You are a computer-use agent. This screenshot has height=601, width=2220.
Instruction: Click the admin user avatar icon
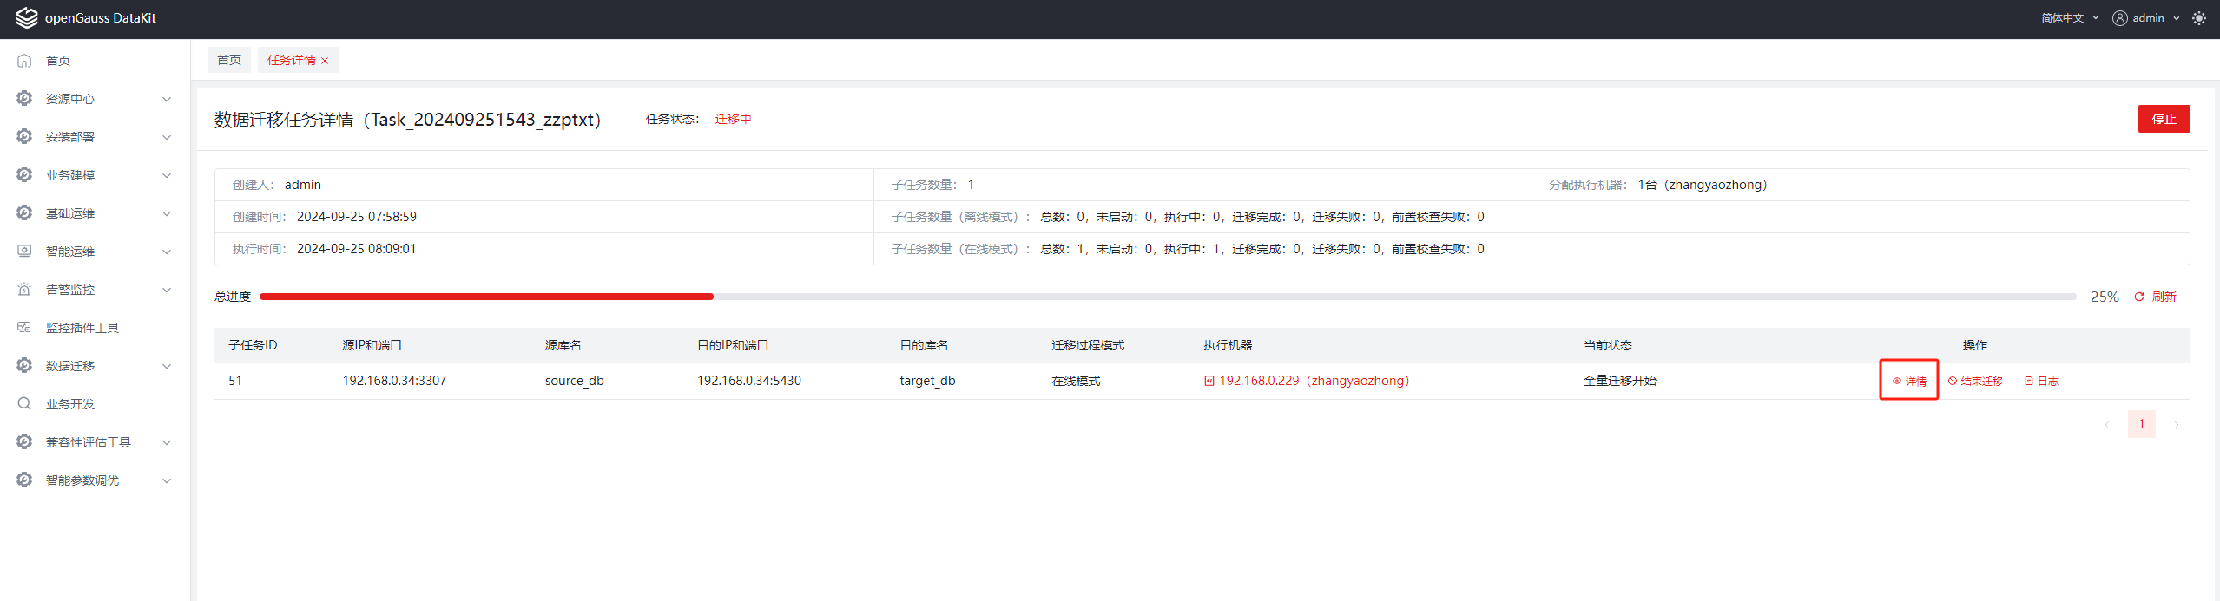coord(2119,18)
